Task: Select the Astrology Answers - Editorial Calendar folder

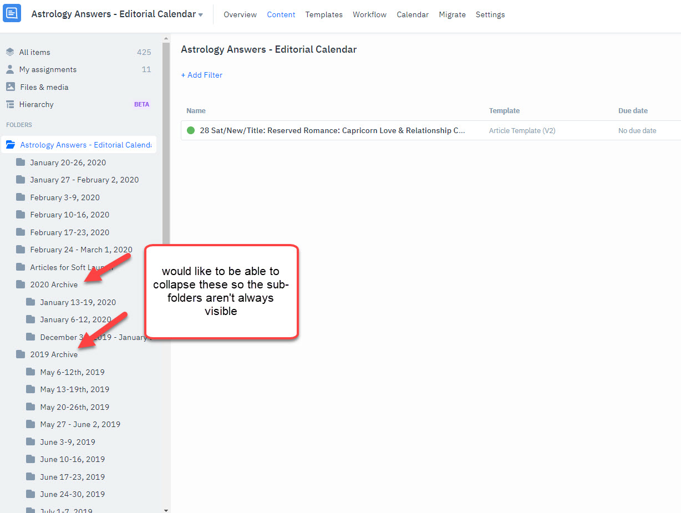Action: coord(79,145)
